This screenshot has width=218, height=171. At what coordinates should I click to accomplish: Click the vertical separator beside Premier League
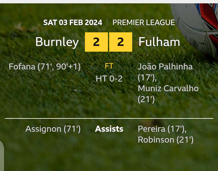point(107,22)
